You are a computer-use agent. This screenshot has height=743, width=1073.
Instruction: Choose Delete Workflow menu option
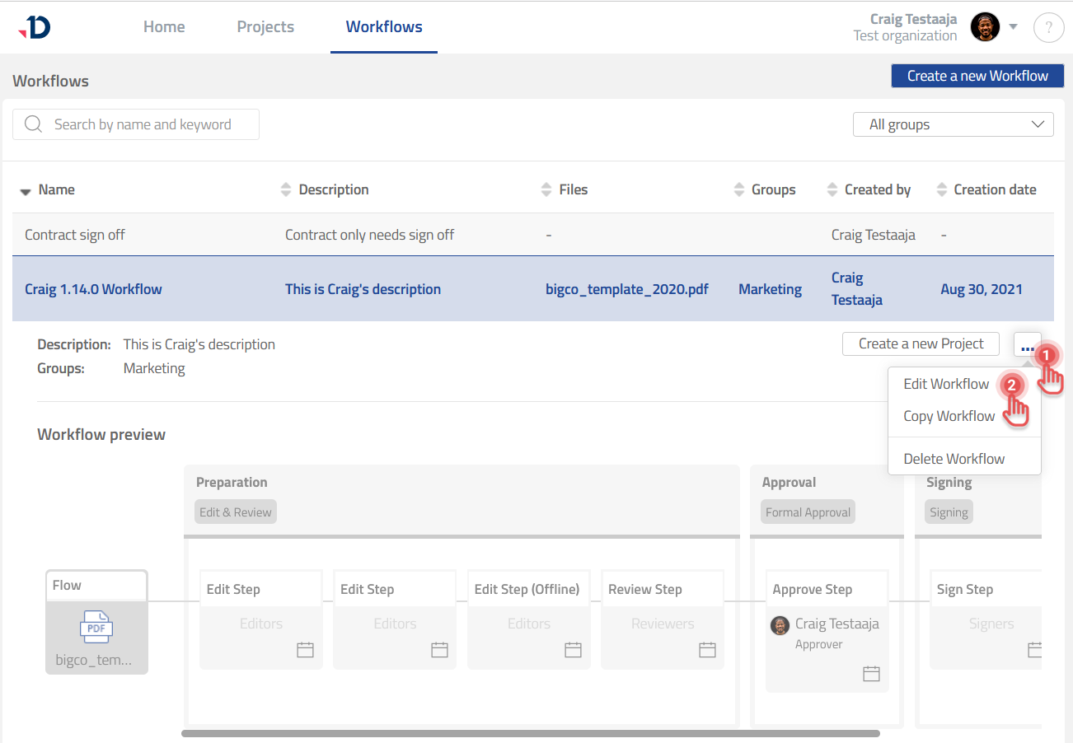[954, 459]
